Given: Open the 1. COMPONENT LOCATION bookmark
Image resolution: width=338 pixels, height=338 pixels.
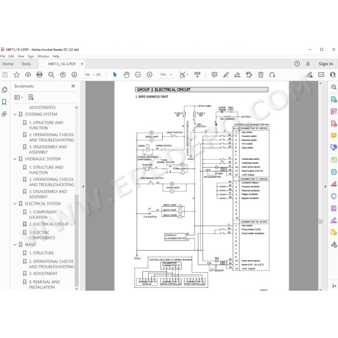Looking at the screenshot, I should pos(43,215).
